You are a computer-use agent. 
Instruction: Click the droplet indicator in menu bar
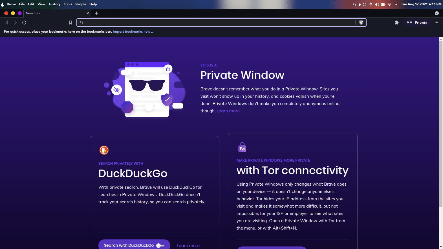pos(360,4)
